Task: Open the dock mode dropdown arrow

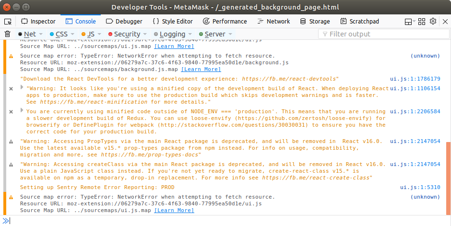Action: point(414,21)
